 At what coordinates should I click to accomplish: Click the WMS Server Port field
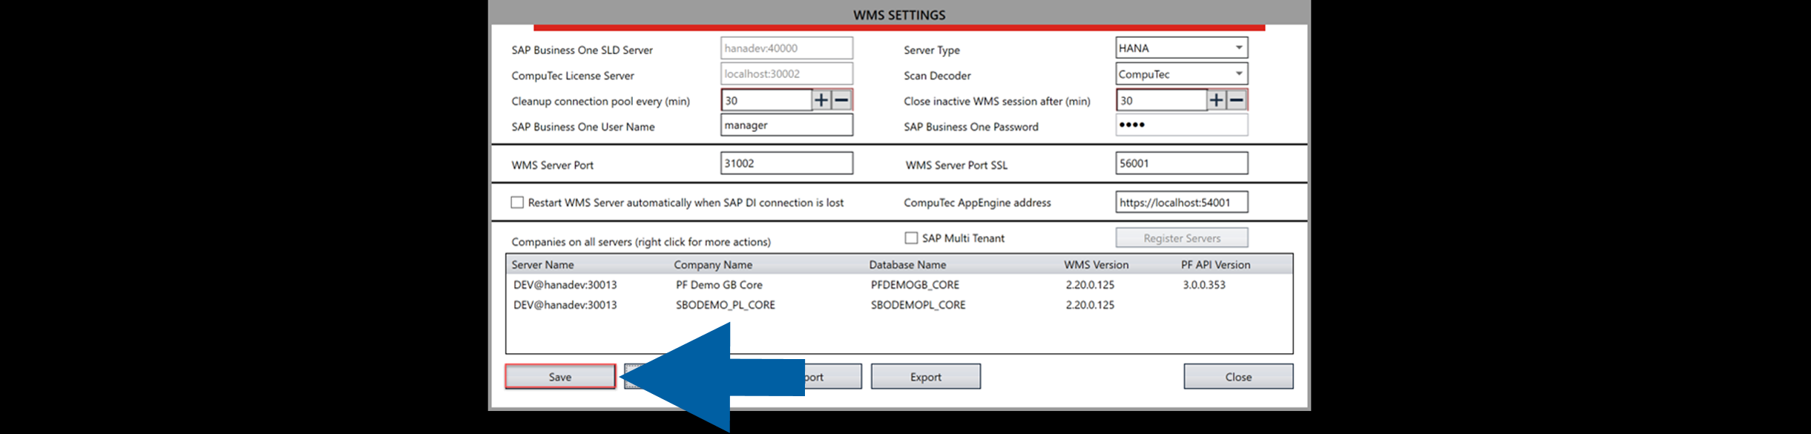[x=786, y=163]
